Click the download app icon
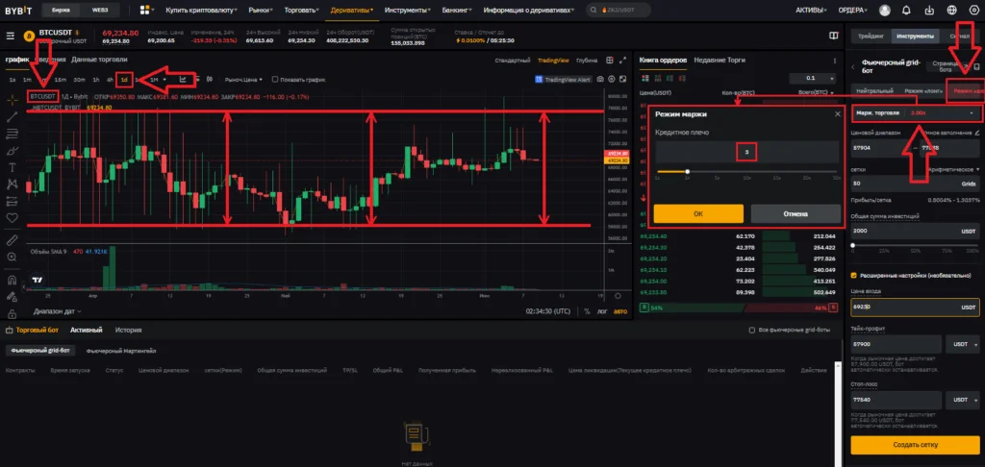985x467 pixels. click(930, 10)
